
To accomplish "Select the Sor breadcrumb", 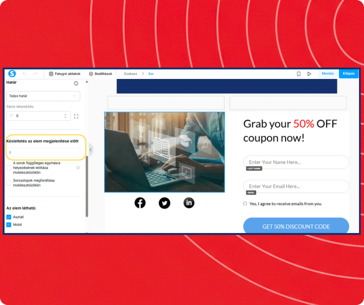I will 151,74.
